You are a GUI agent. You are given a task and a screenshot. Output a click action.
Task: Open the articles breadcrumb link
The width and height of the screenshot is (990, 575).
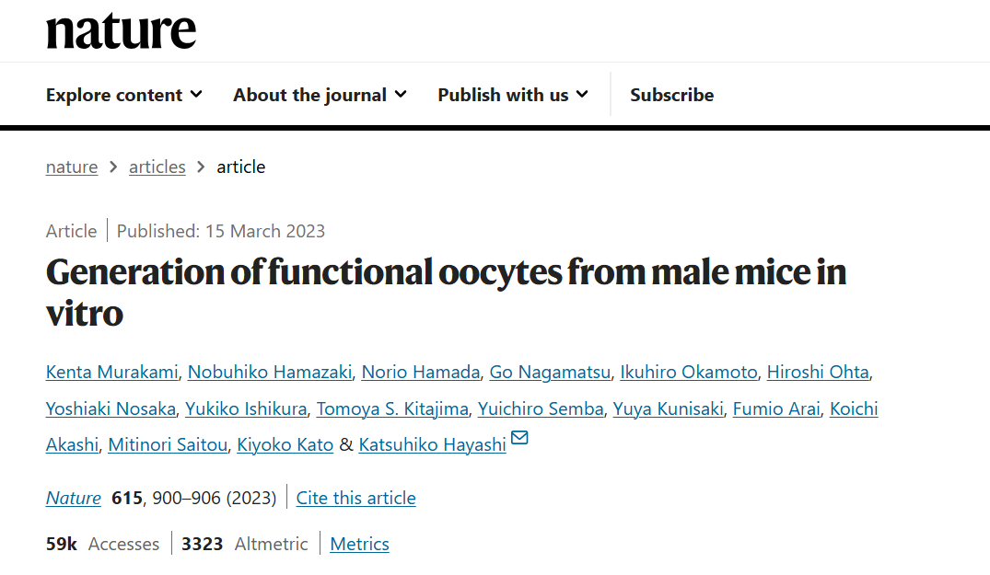pos(157,167)
